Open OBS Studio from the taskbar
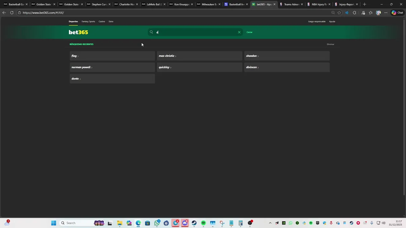 pyautogui.click(x=250, y=223)
